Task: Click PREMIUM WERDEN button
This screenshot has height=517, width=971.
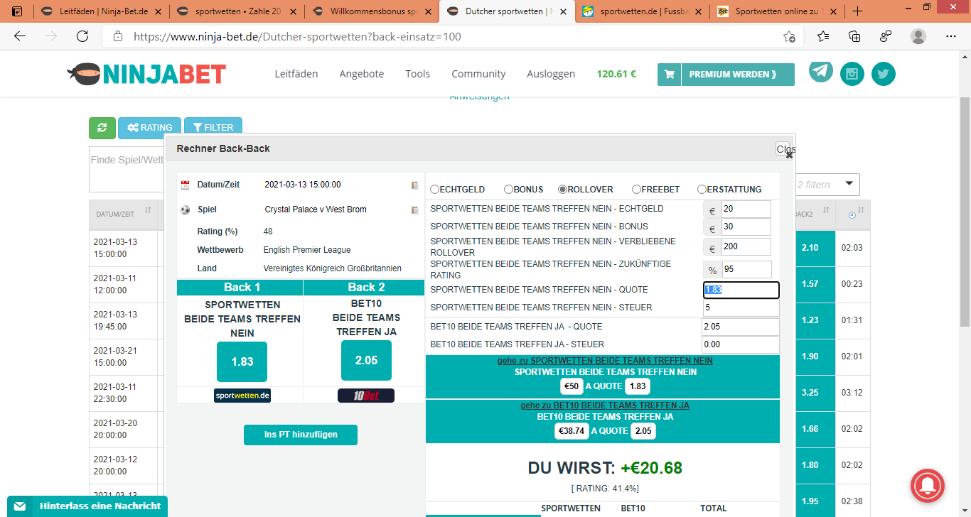Action: coord(737,74)
